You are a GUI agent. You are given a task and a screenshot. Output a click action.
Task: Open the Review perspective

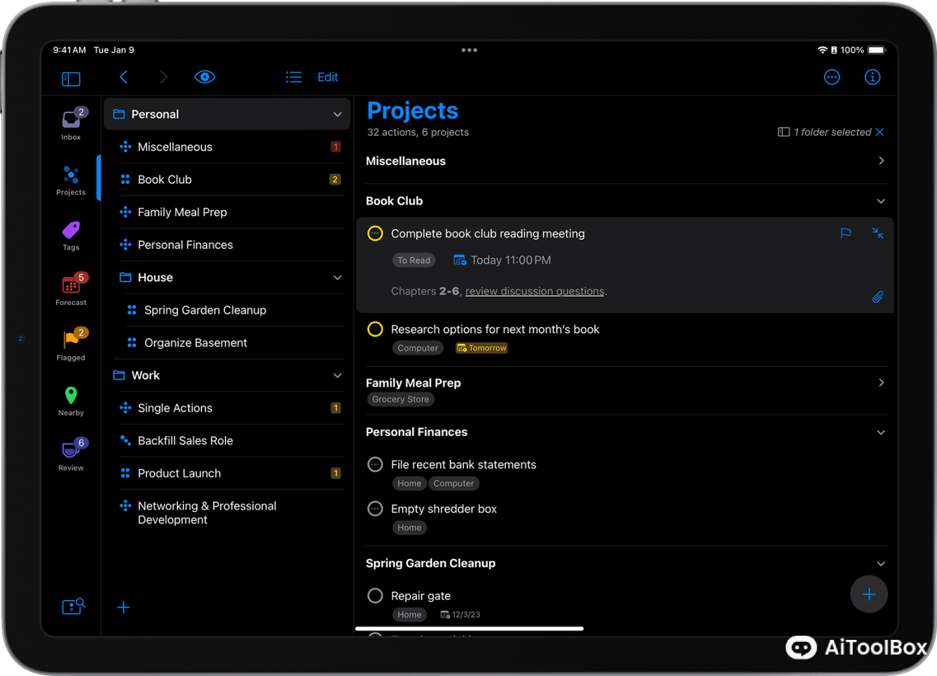click(70, 453)
